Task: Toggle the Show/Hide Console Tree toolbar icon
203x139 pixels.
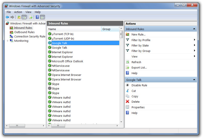Action: [24, 17]
